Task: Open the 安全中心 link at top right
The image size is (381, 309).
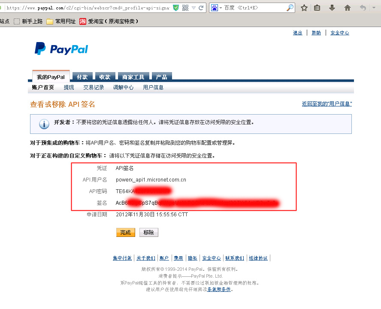Action: click(340, 33)
